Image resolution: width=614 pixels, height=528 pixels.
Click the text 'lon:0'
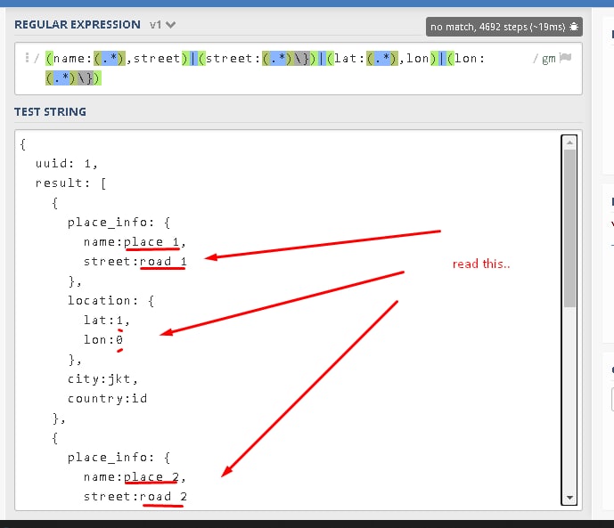[x=103, y=340]
